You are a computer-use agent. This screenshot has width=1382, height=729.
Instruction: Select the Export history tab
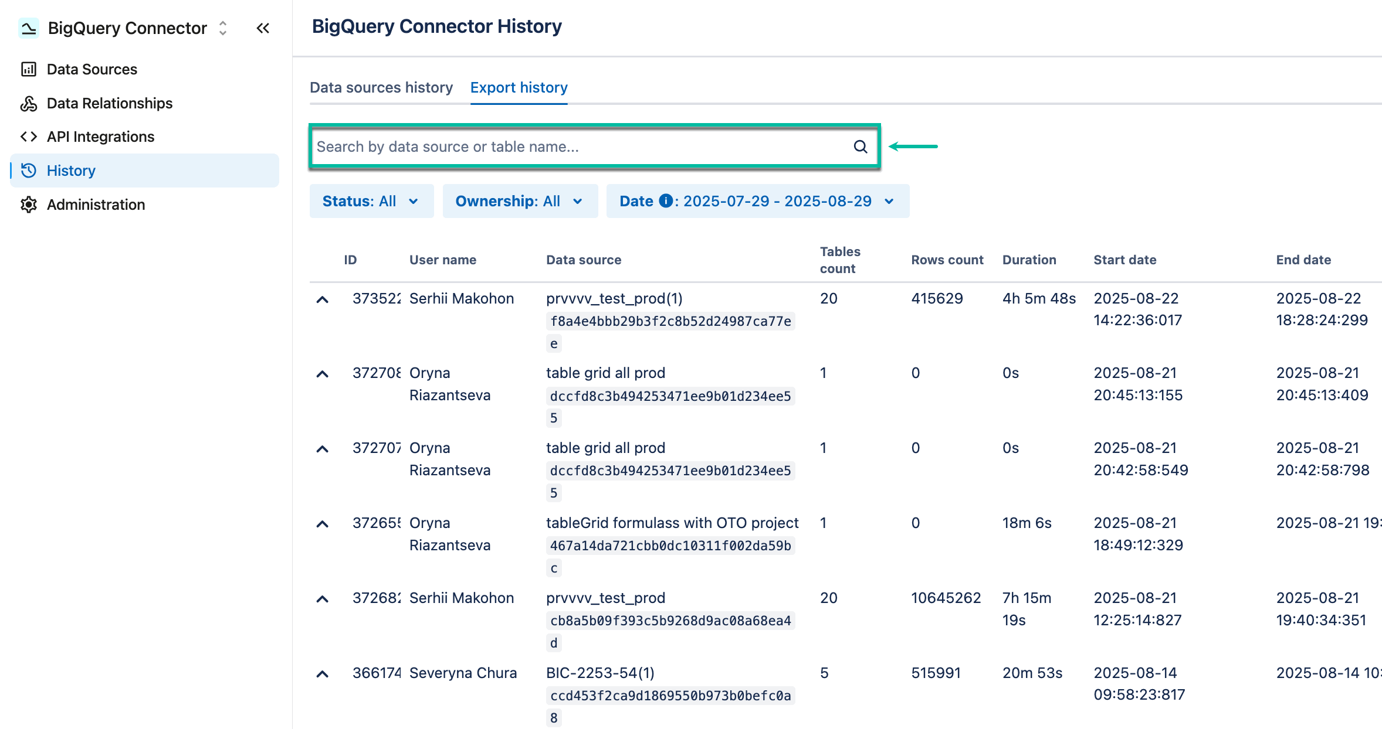tap(519, 87)
